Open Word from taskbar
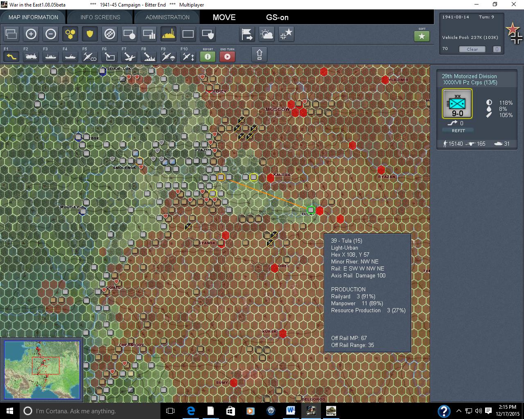The image size is (524, 419). coord(291,411)
